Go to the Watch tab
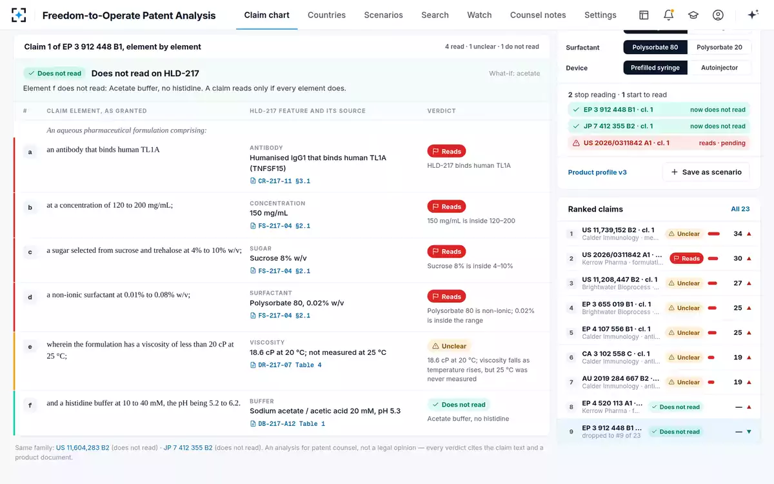774x484 pixels. 479,15
